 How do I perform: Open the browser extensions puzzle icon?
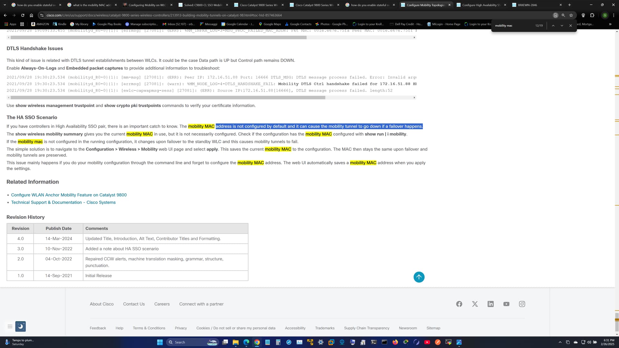point(592,15)
